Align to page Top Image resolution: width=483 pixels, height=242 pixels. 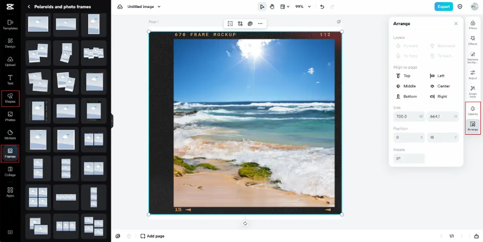[404, 76]
